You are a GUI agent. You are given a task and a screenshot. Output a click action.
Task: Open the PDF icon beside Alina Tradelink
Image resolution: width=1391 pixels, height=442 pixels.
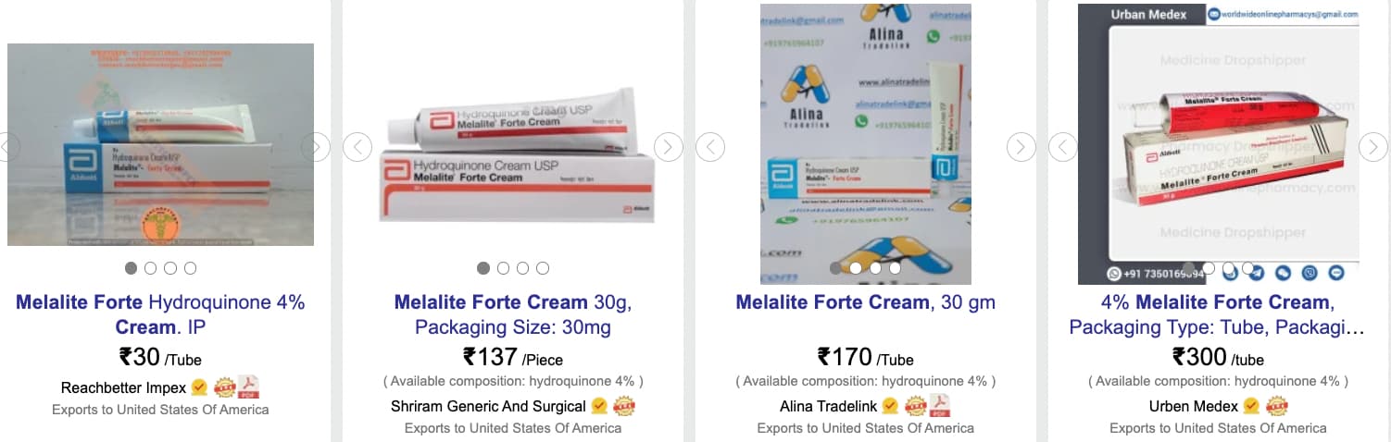click(940, 405)
